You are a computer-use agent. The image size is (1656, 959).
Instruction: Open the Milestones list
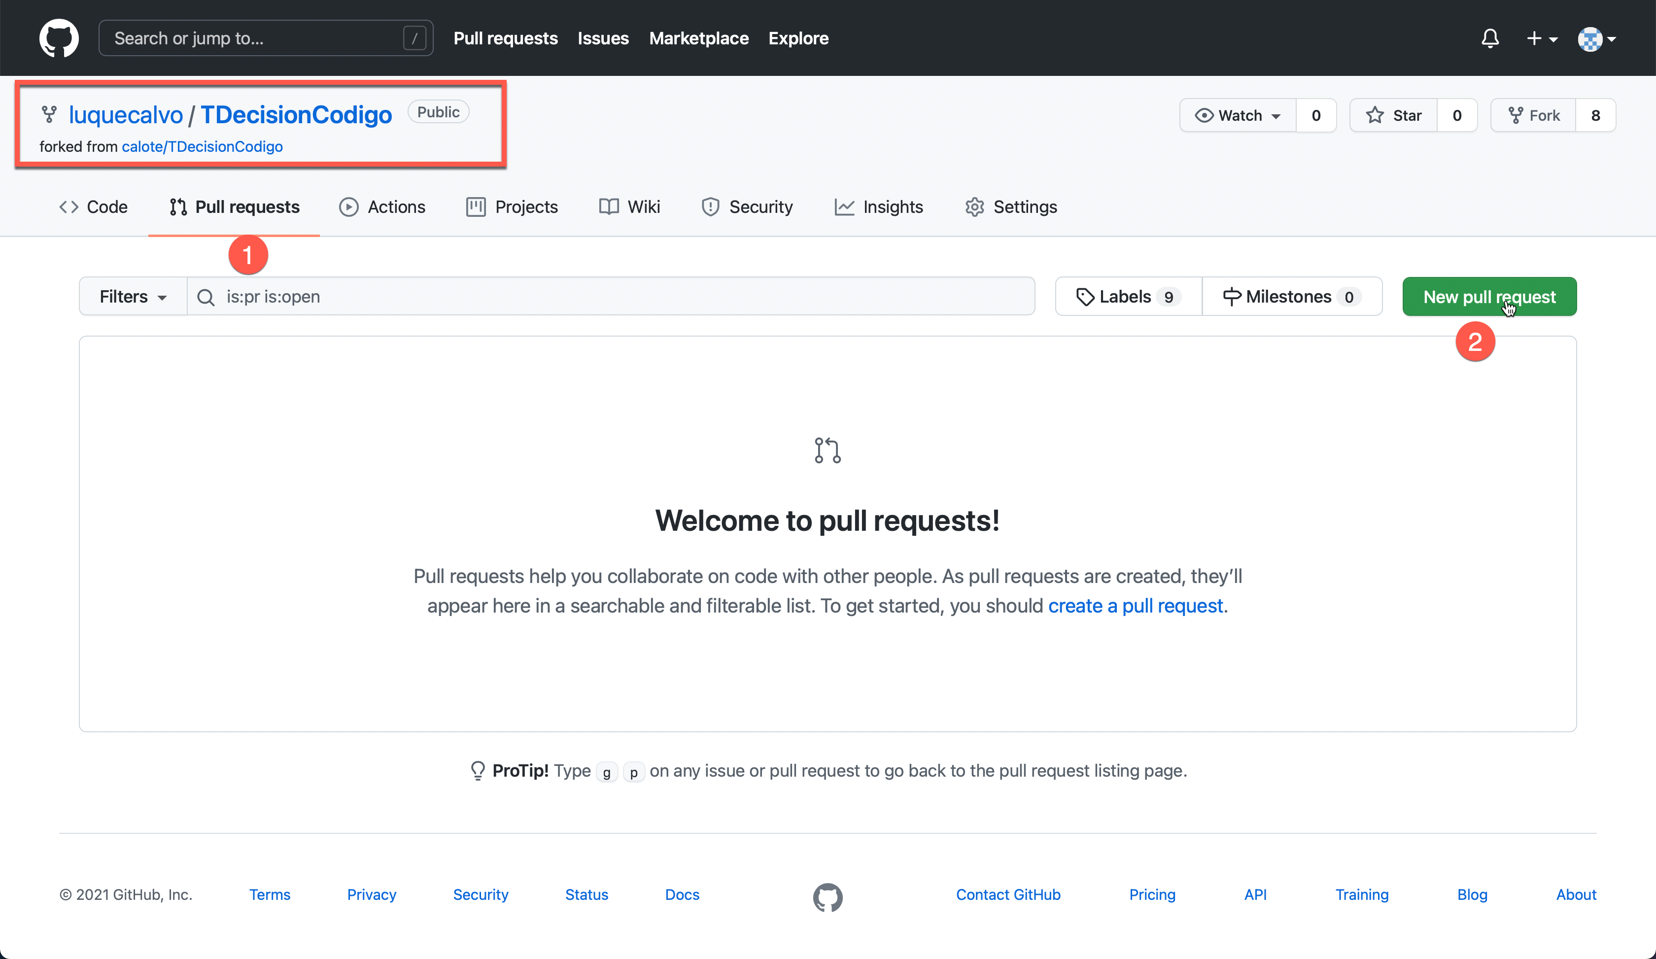coord(1292,296)
